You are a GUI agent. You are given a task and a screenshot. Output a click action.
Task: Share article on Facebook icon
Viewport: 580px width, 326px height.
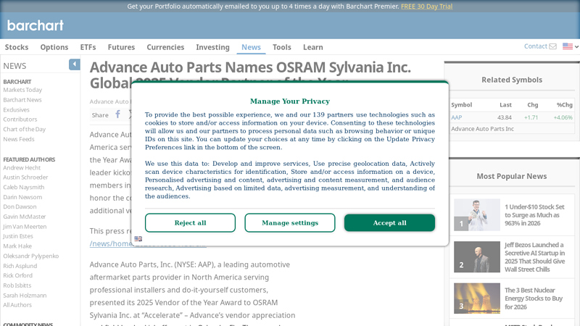pos(117,114)
